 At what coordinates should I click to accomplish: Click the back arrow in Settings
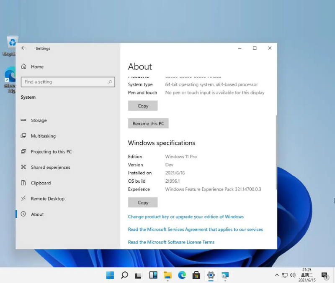click(23, 48)
